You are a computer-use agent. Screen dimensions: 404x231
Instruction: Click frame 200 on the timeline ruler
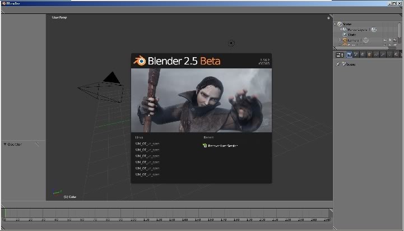pos(262,220)
